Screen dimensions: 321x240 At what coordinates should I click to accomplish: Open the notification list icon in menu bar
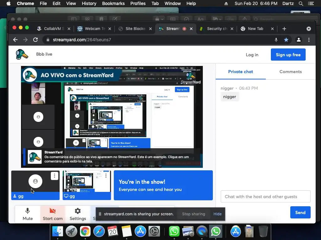(311, 3)
